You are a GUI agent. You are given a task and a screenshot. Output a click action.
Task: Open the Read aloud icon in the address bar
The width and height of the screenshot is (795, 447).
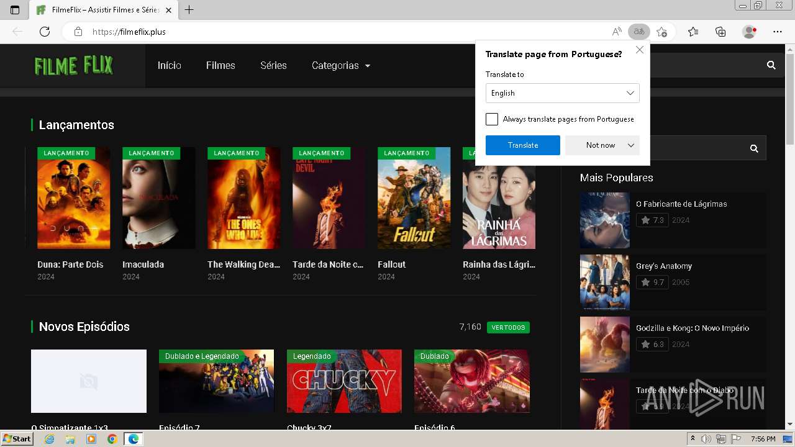click(x=617, y=32)
